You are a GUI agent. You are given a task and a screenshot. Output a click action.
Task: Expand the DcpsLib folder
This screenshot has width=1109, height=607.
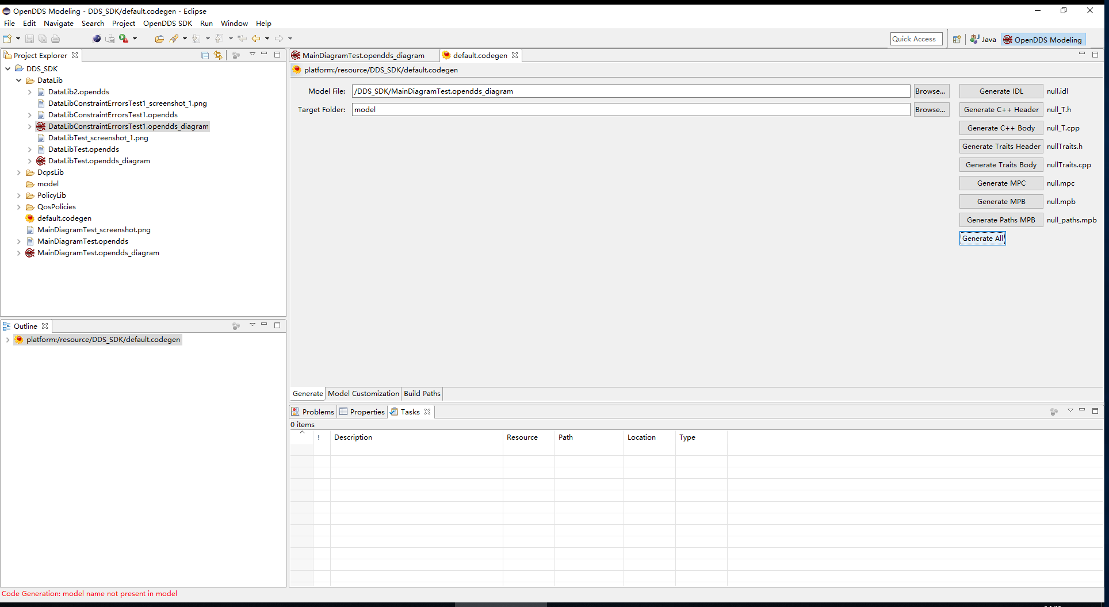click(18, 172)
